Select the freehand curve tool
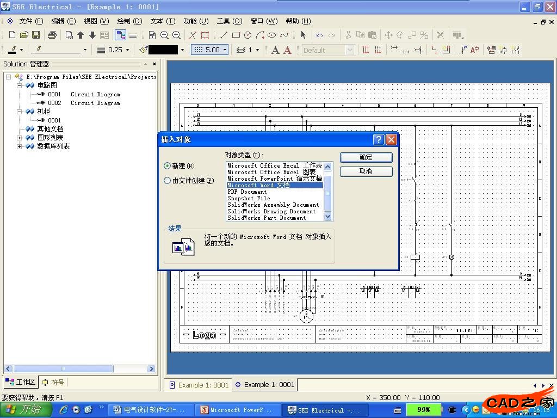The image size is (557, 418). pyautogui.click(x=284, y=35)
